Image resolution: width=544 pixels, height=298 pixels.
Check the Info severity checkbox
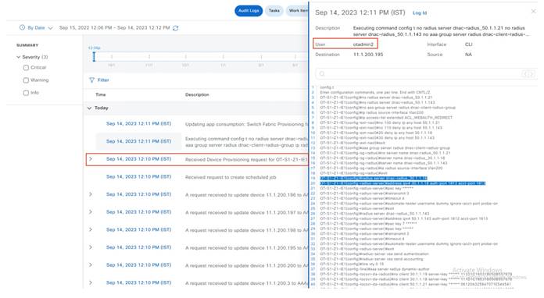26,93
